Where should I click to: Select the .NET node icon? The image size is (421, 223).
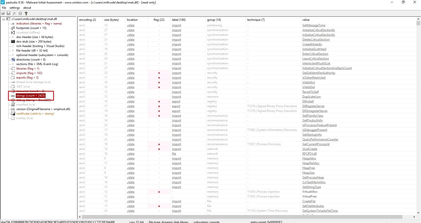click(x=13, y=87)
